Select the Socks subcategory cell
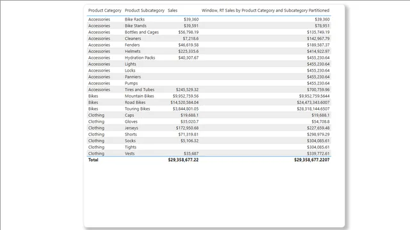Viewport: 410px width, 230px height. (x=130, y=141)
